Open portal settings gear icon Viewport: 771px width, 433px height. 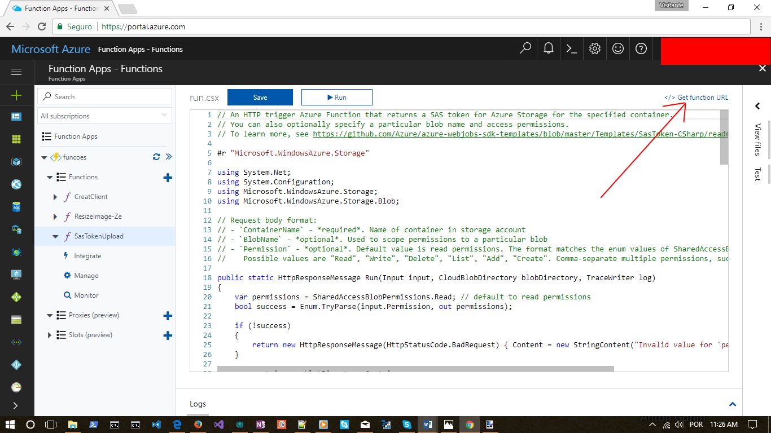[x=595, y=48]
